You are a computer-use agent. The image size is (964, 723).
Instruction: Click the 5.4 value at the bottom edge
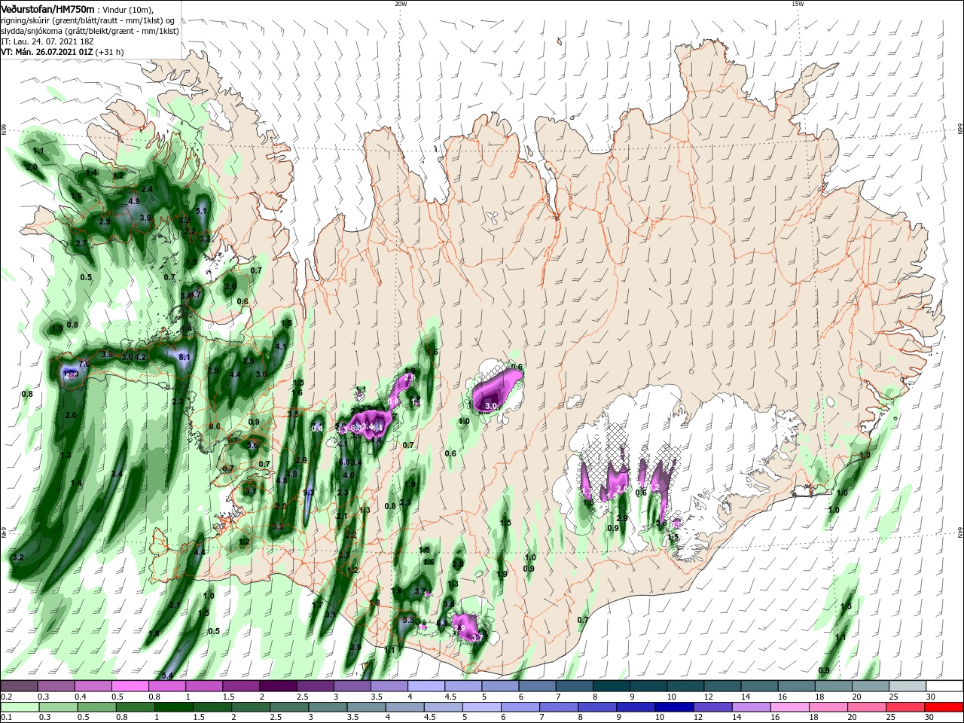point(168,675)
